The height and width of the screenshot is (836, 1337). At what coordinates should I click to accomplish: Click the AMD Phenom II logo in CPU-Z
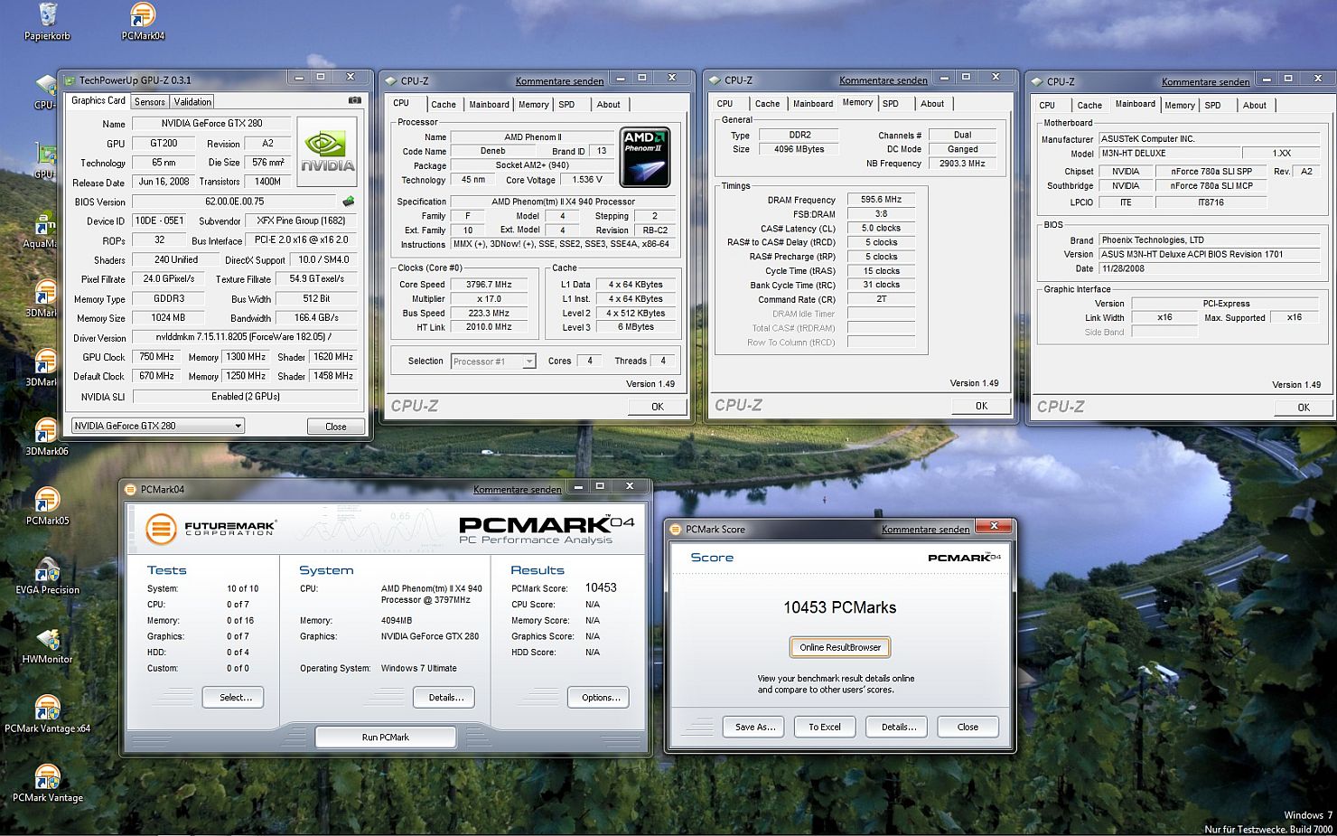(x=645, y=157)
